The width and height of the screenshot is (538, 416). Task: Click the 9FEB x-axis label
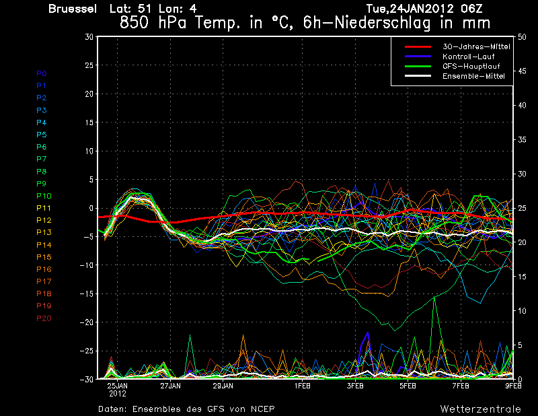click(513, 386)
